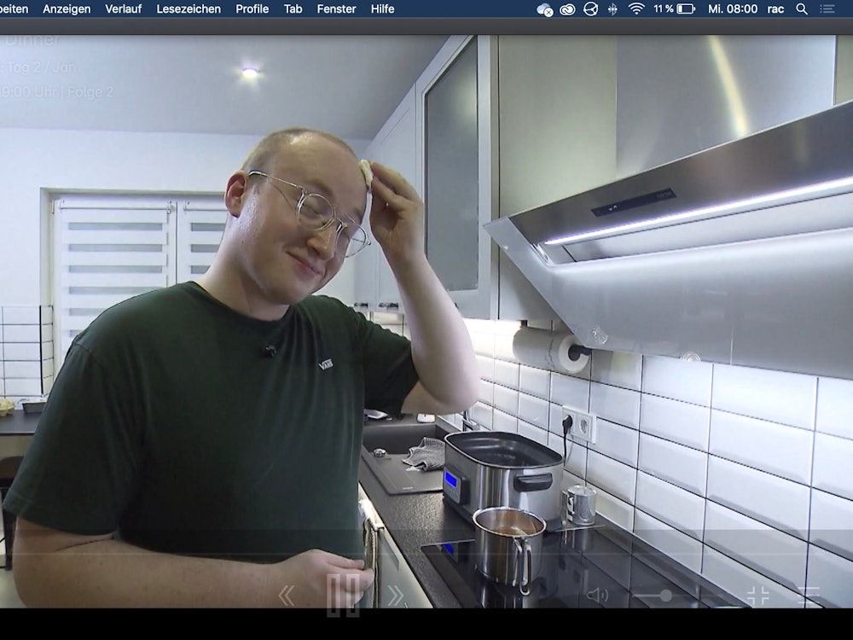Open the Lesezeichen menu

189,9
